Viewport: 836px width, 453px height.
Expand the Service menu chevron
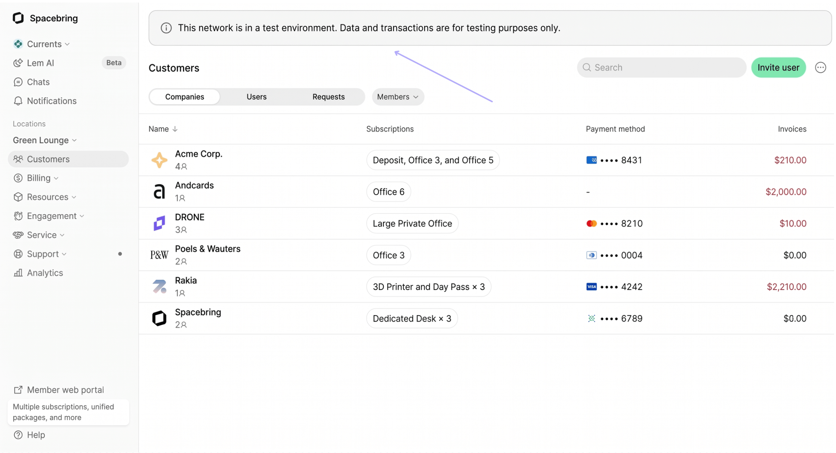tap(62, 235)
